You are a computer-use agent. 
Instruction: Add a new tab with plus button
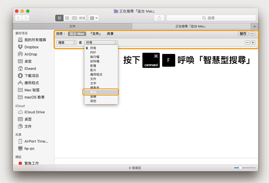tap(254, 26)
